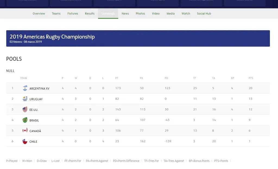The width and height of the screenshot is (278, 169).
Task: Click the URUGUAY team name
Action: [x=36, y=99]
